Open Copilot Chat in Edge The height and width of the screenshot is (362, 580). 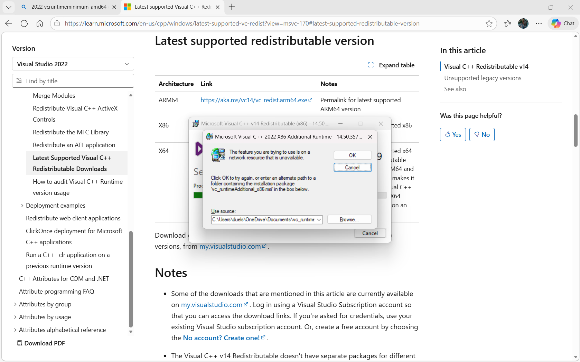pyautogui.click(x=563, y=23)
